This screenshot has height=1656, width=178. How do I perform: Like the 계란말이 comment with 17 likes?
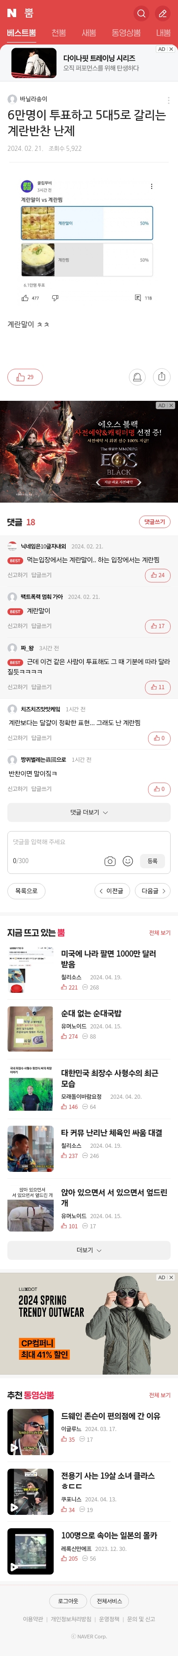(158, 625)
